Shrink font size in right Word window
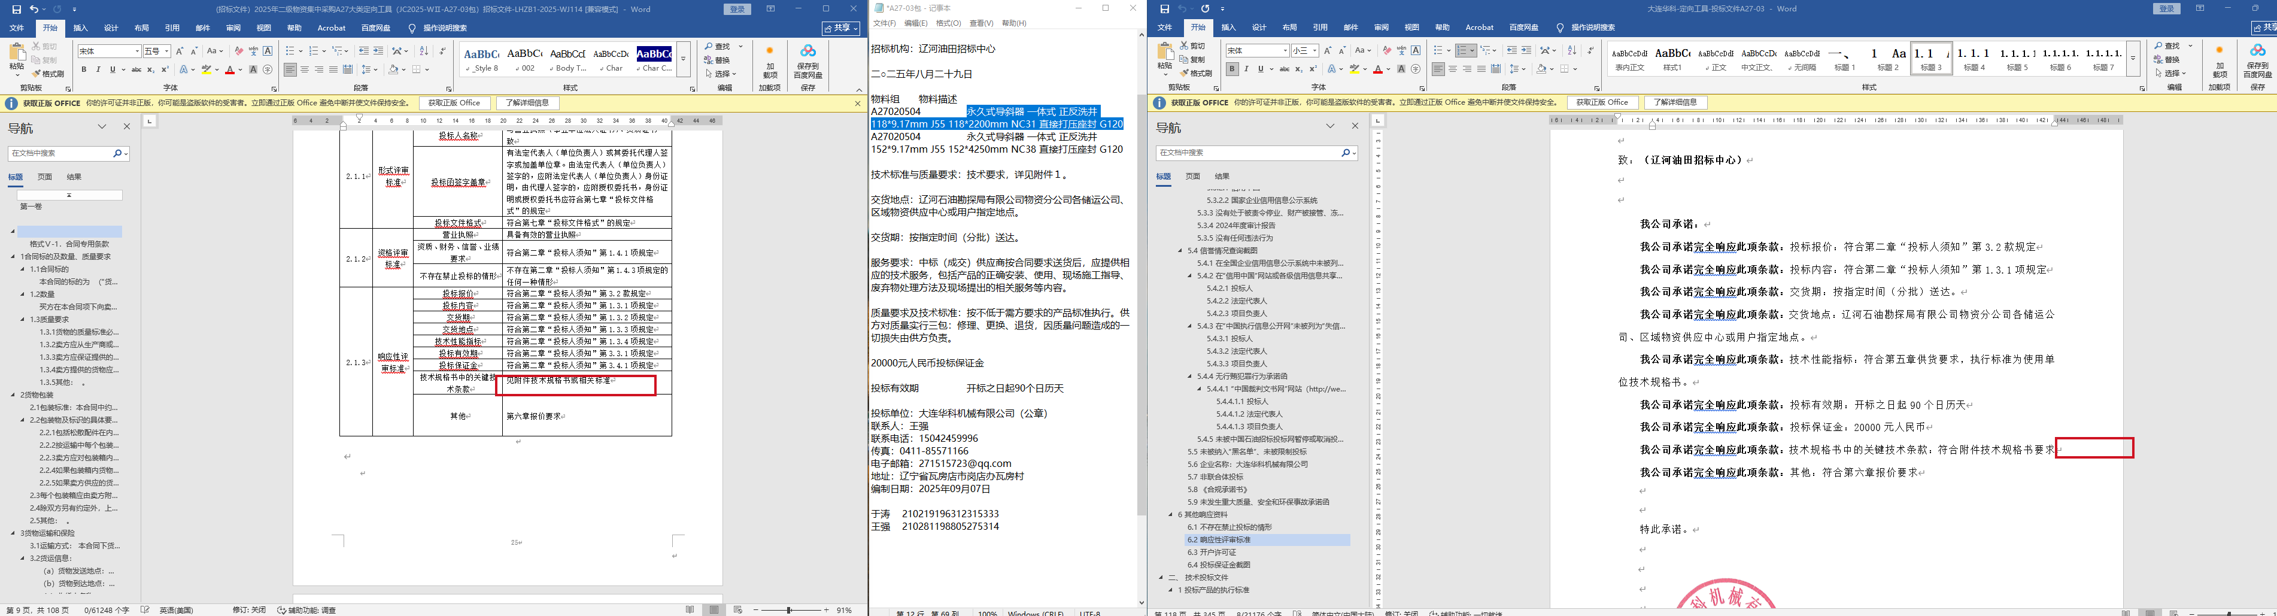 pyautogui.click(x=1343, y=50)
